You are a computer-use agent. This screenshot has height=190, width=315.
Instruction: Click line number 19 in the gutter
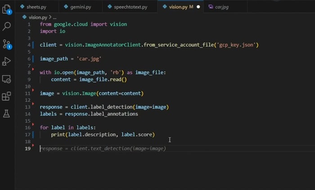tap(28, 149)
